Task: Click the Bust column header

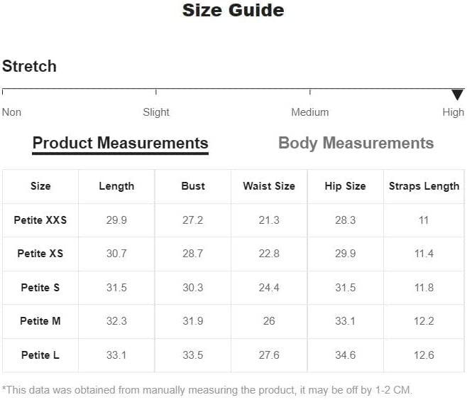Action: [x=193, y=186]
